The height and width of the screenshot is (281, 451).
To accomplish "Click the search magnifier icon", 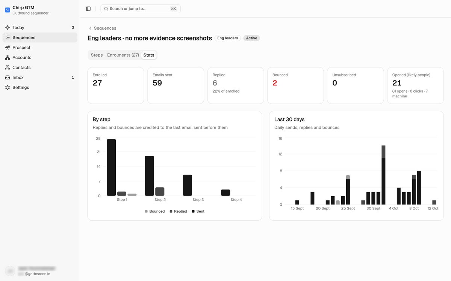I will pos(106,9).
